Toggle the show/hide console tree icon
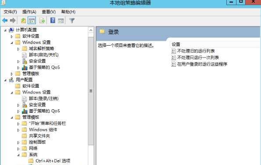 pyautogui.click(x=32, y=21)
